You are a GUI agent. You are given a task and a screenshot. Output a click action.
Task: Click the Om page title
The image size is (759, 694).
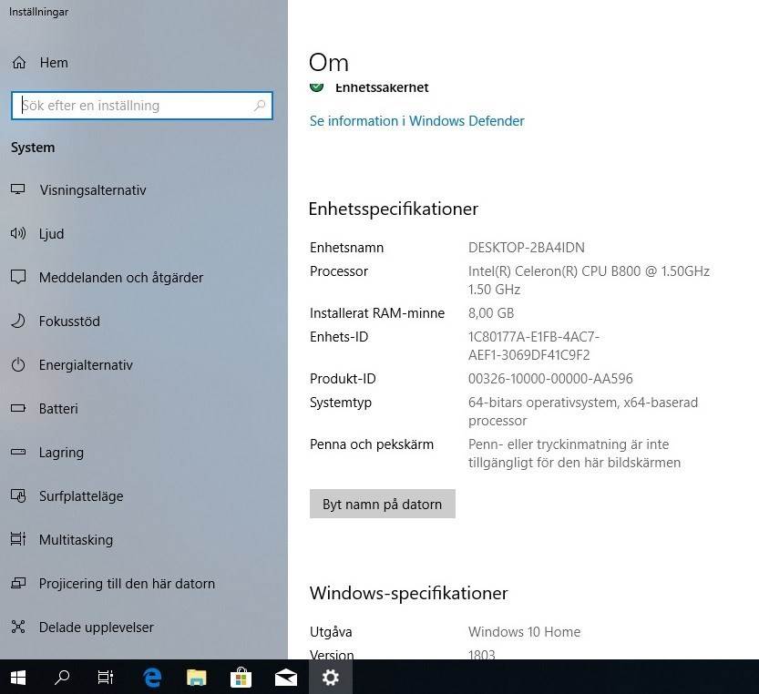(329, 63)
